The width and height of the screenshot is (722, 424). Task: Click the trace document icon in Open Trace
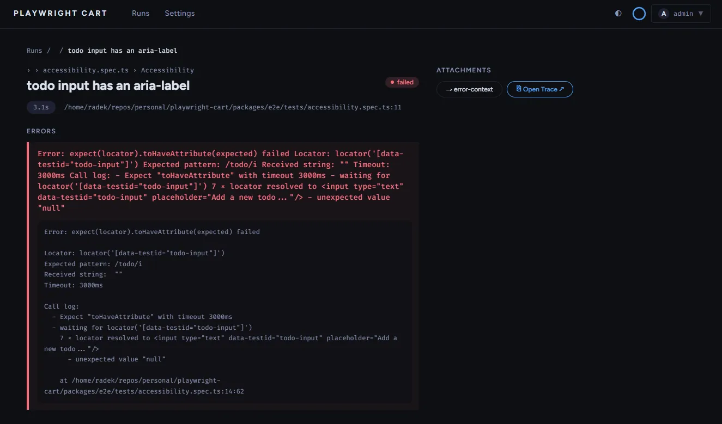(518, 89)
